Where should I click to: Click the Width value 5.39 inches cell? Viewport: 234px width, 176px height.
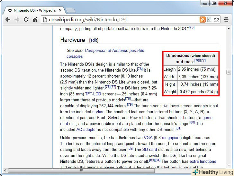pyautogui.click(x=198, y=77)
